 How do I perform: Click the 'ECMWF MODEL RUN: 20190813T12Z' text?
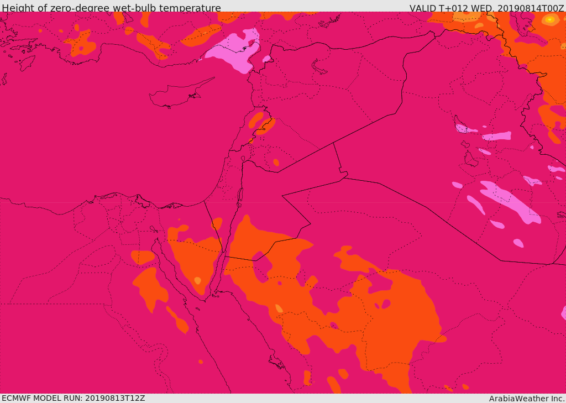[74, 398]
